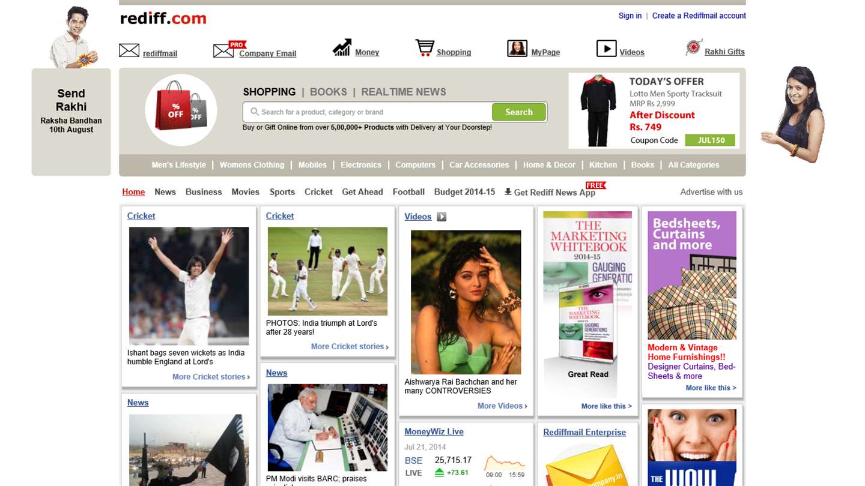
Task: Click Today's Offer tracksuit ad
Action: point(654,110)
